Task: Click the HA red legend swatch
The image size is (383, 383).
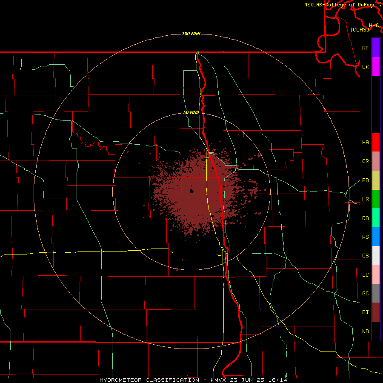Action: tap(376, 142)
